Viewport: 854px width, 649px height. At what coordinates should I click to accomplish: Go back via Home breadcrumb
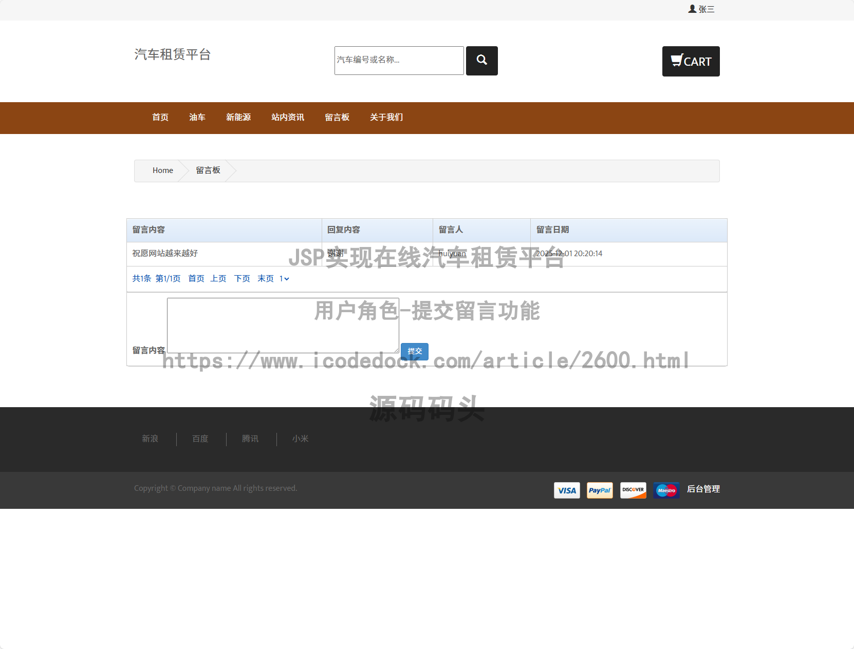tap(162, 170)
